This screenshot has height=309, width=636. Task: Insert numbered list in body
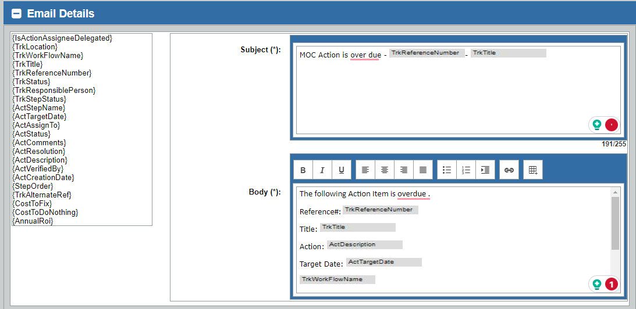466,170
